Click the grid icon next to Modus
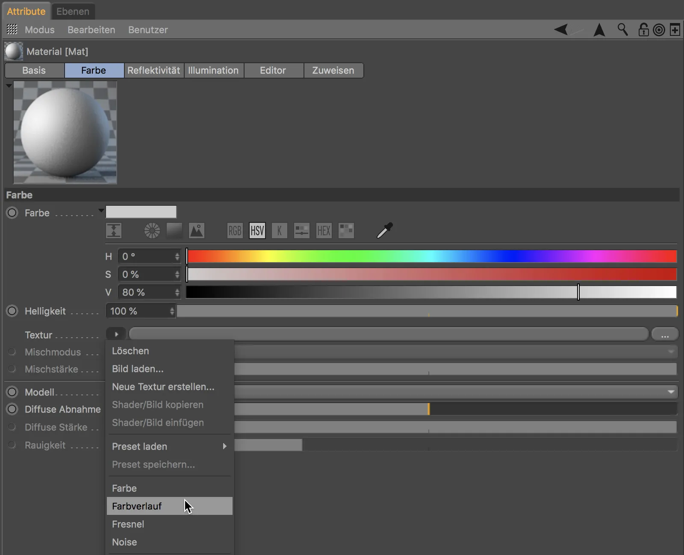 pyautogui.click(x=12, y=29)
